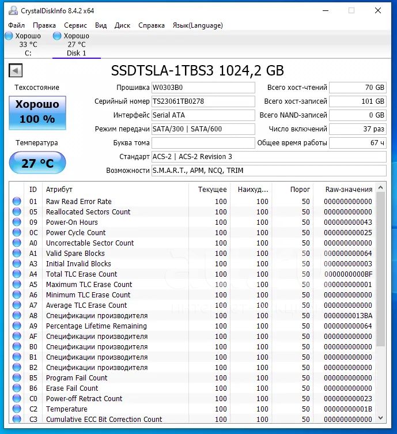
Task: Click the status orb for Power-off Retract Count
Action: [x=17, y=399]
